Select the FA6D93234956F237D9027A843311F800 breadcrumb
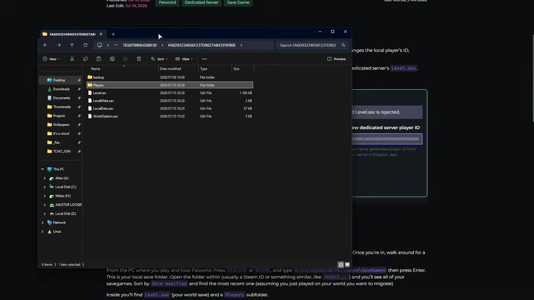 [202, 45]
